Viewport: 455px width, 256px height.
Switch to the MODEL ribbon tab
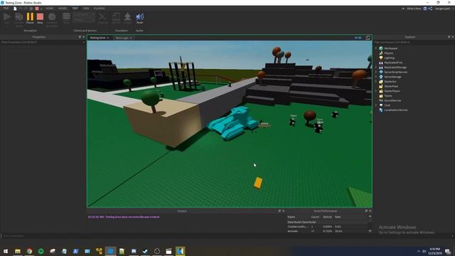(x=63, y=9)
